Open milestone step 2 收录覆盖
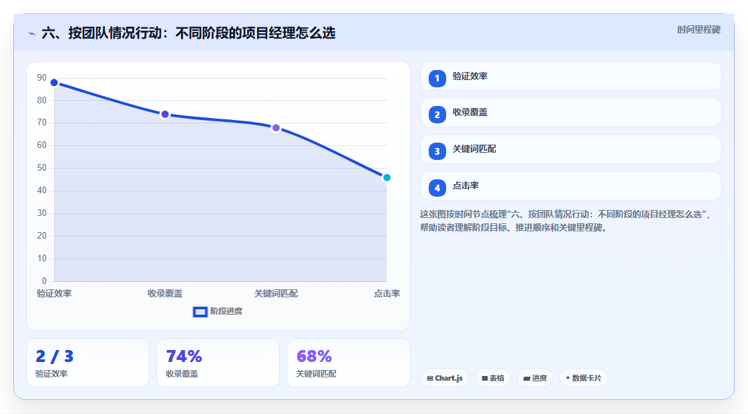The image size is (748, 414). [x=570, y=113]
